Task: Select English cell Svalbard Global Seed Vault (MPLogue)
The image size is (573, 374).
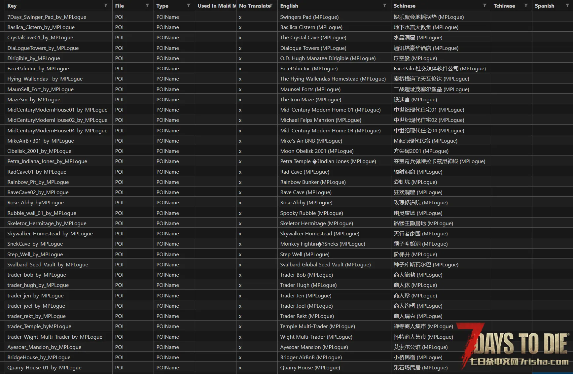Action: tap(334, 264)
